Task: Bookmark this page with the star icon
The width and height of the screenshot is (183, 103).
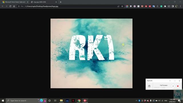Action: [122, 6]
